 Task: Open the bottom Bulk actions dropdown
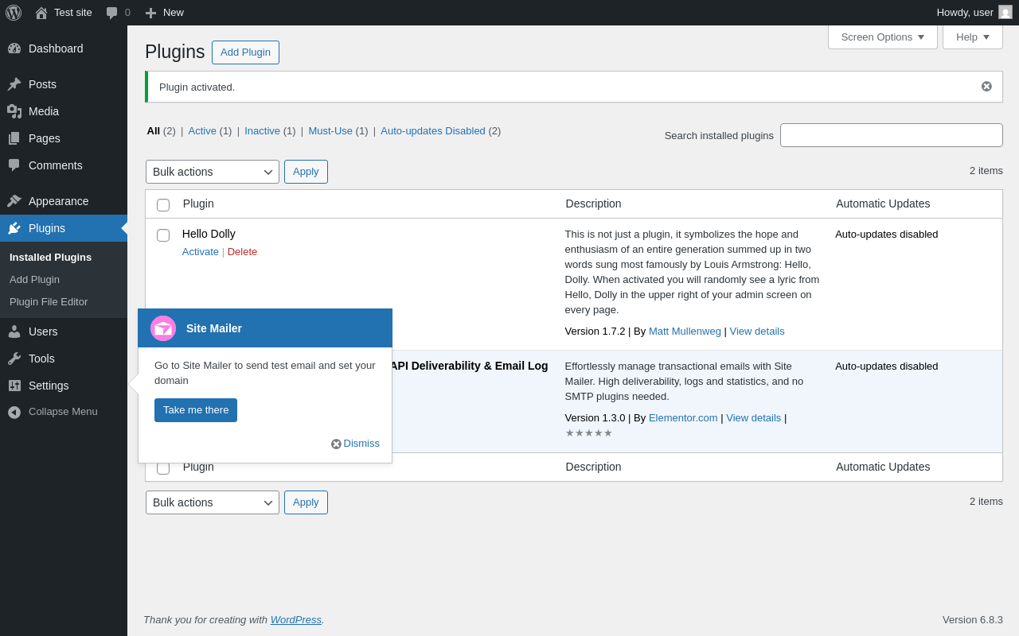coord(213,502)
